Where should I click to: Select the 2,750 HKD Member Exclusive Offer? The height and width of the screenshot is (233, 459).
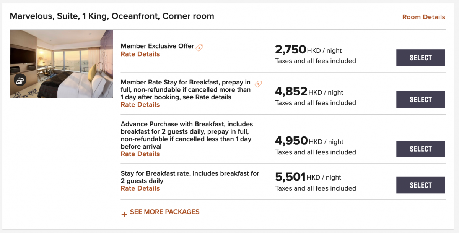pos(421,58)
